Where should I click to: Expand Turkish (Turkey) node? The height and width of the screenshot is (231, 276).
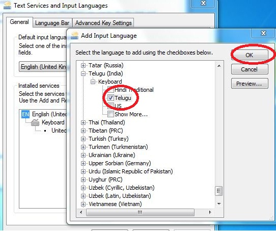[x=83, y=139]
